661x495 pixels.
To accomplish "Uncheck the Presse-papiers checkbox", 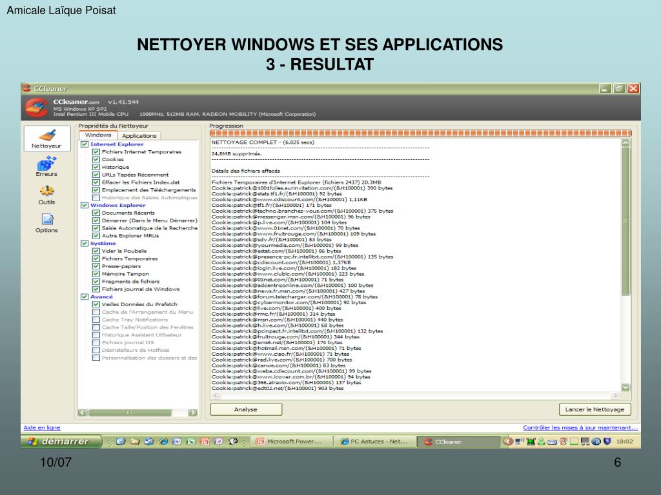I will 96,266.
